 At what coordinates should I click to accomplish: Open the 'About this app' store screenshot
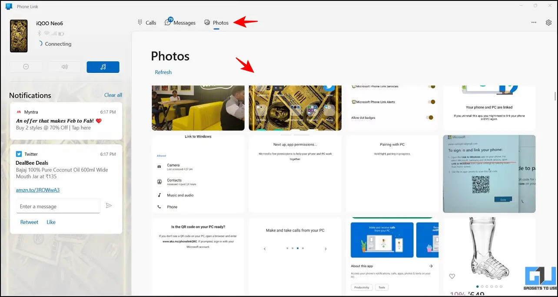tap(392, 256)
